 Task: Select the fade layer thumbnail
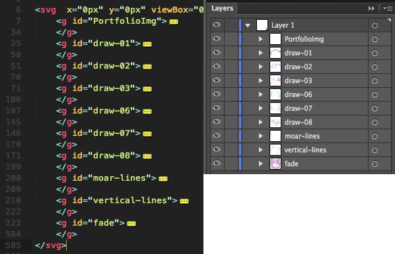pos(275,164)
